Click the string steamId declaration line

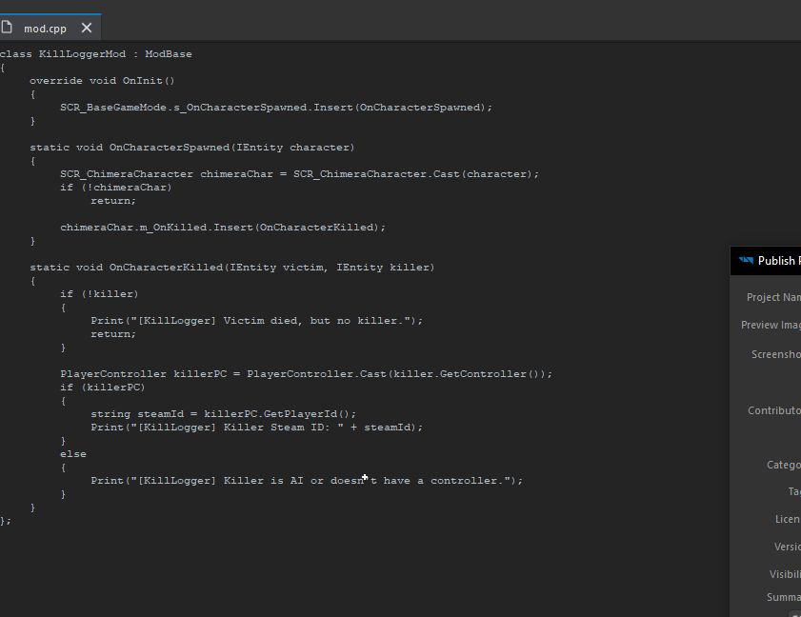[x=223, y=414]
